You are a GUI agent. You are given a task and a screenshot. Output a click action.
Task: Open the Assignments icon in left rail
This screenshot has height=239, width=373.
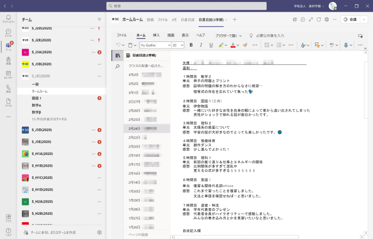[8, 61]
